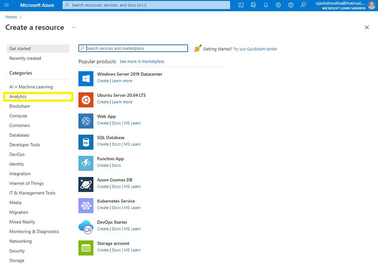Click Create under Web App
This screenshot has height=266, width=378.
click(103, 123)
